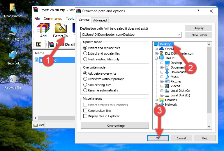Select Local Disk (D:) in the folder tree
This screenshot has height=151, width=224.
[x=180, y=95]
